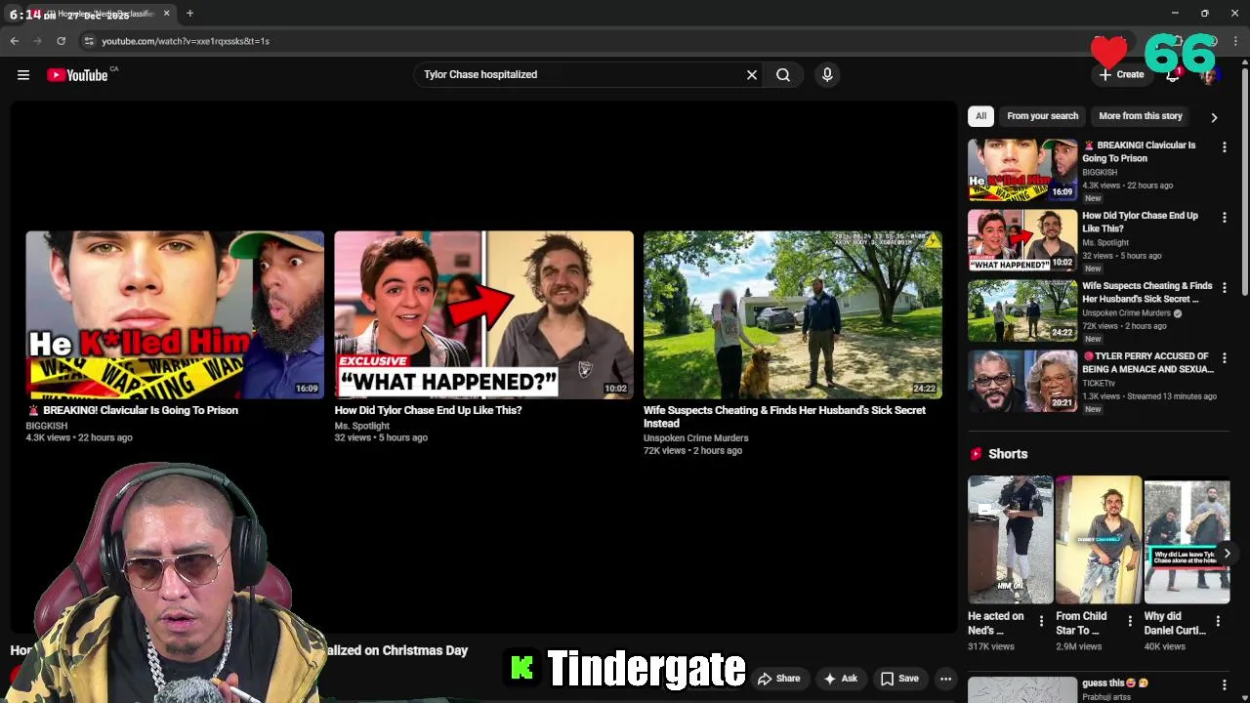Open He acted on Ned's short
The height and width of the screenshot is (703, 1250).
(1010, 540)
